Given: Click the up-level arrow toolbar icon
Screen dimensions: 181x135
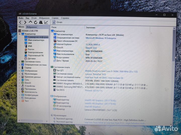Looking at the screenshot, I should click(x=30, y=22).
